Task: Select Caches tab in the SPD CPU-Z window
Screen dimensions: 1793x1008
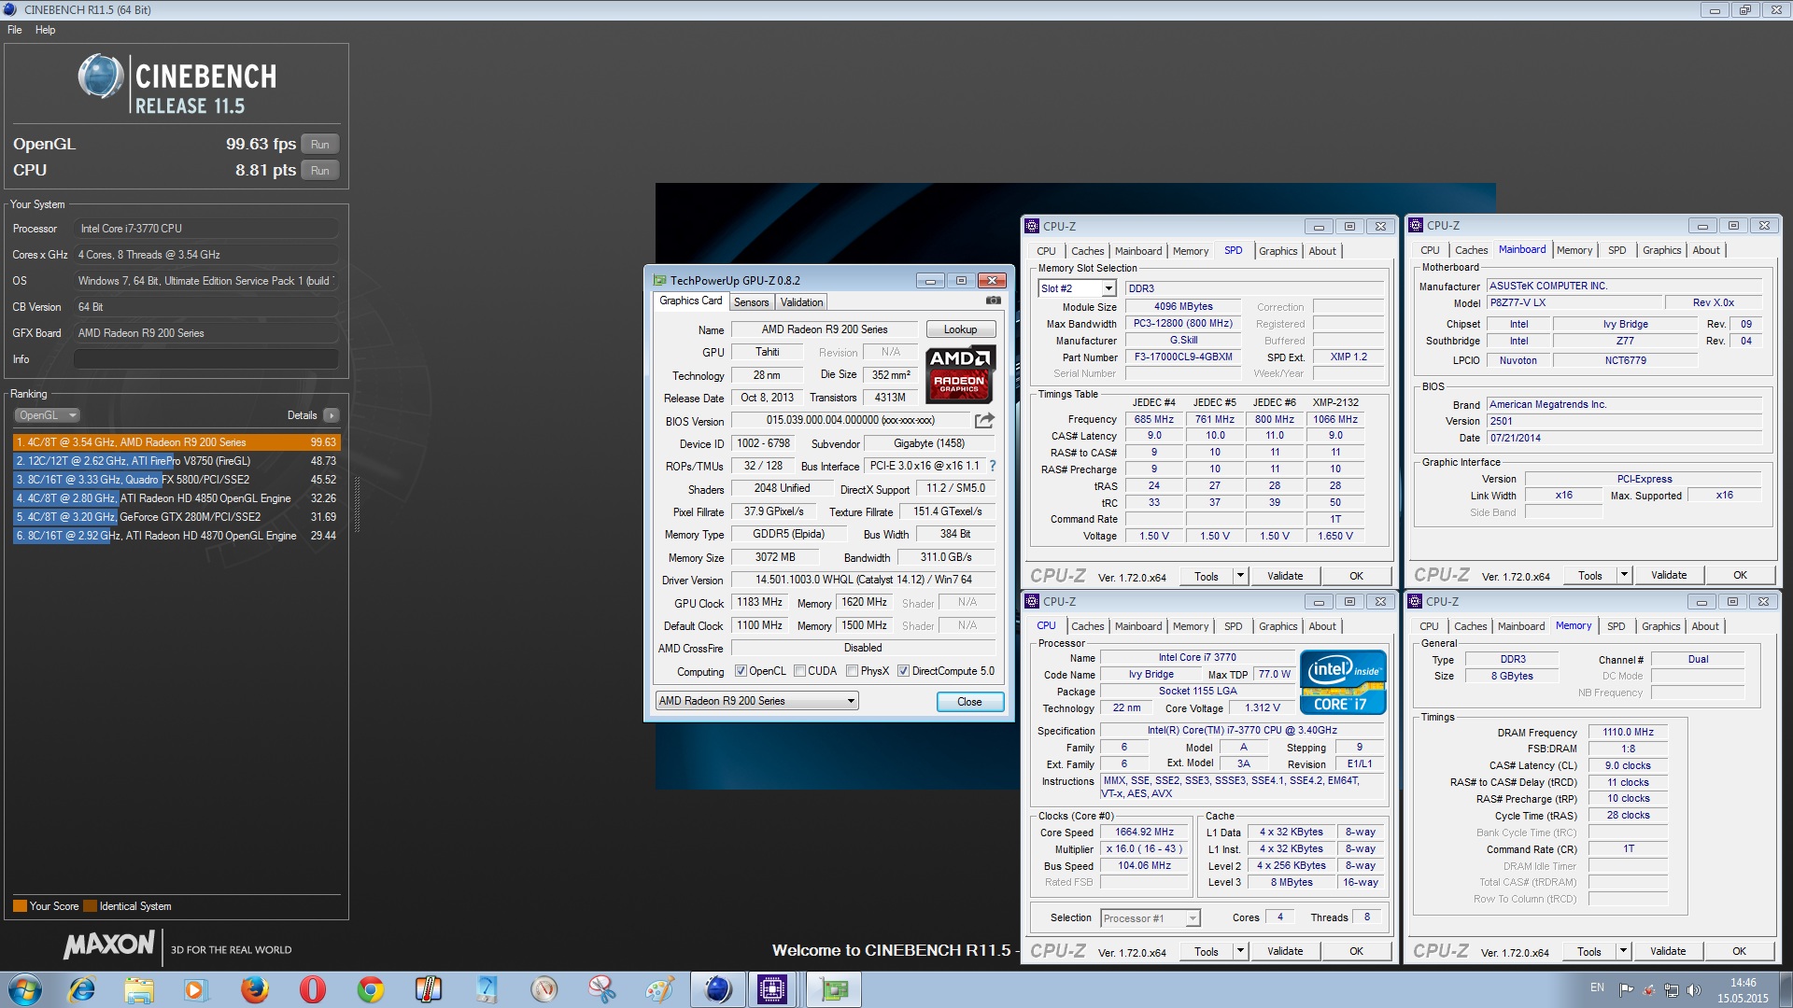Action: [x=1087, y=251]
